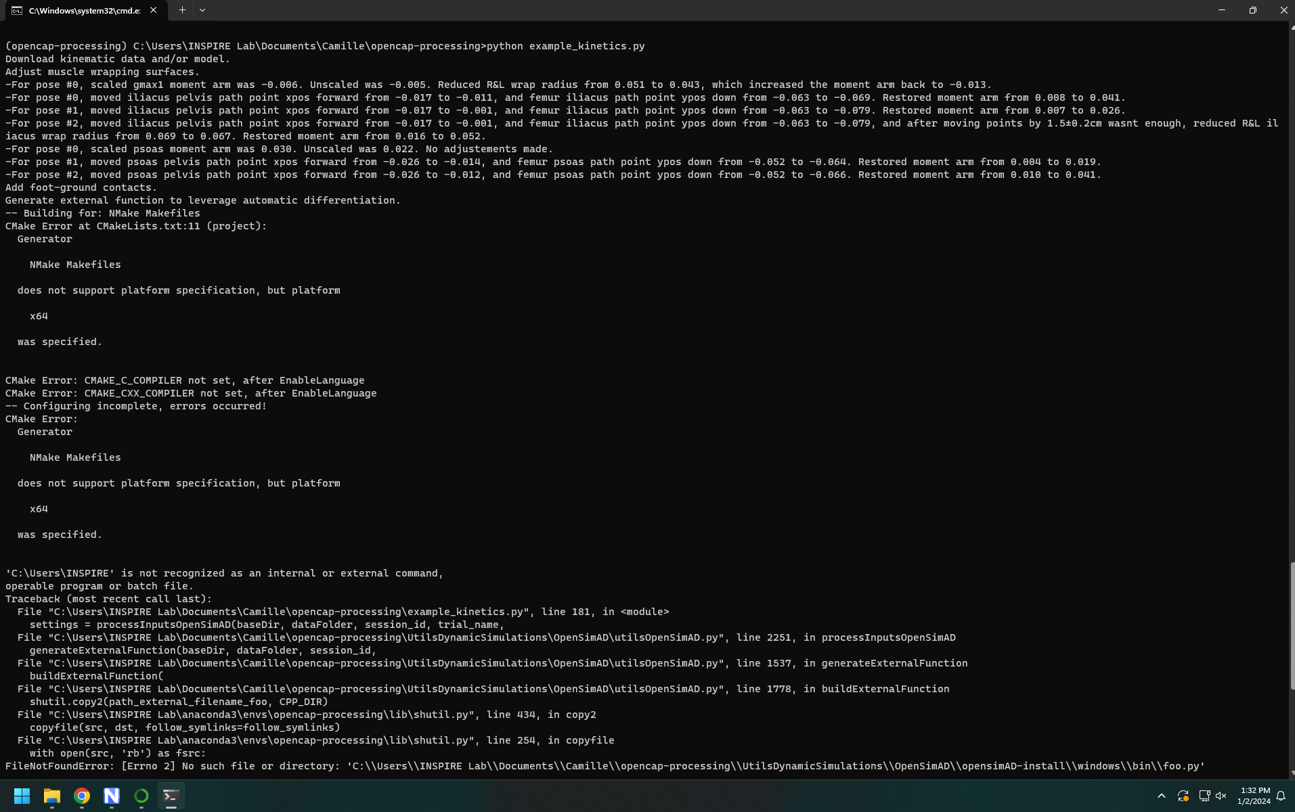The height and width of the screenshot is (812, 1295).
Task: Click the "with open(src, 'rb') as fsrc:" line
Action: [x=118, y=753]
